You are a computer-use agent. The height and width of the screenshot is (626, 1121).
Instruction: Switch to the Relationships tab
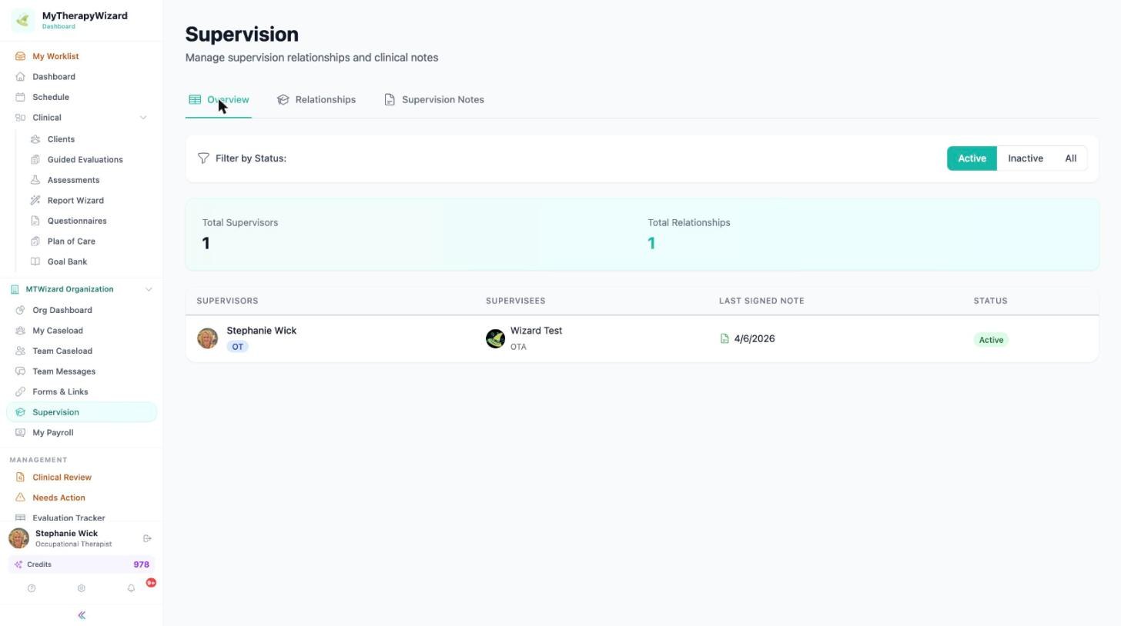pos(316,100)
